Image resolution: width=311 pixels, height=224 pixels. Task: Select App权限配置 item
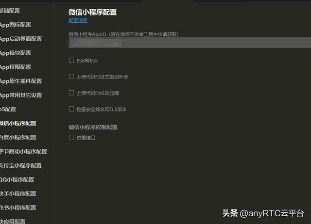[16, 67]
